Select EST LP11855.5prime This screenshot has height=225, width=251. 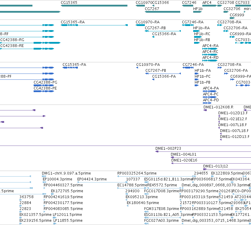click(68, 221)
